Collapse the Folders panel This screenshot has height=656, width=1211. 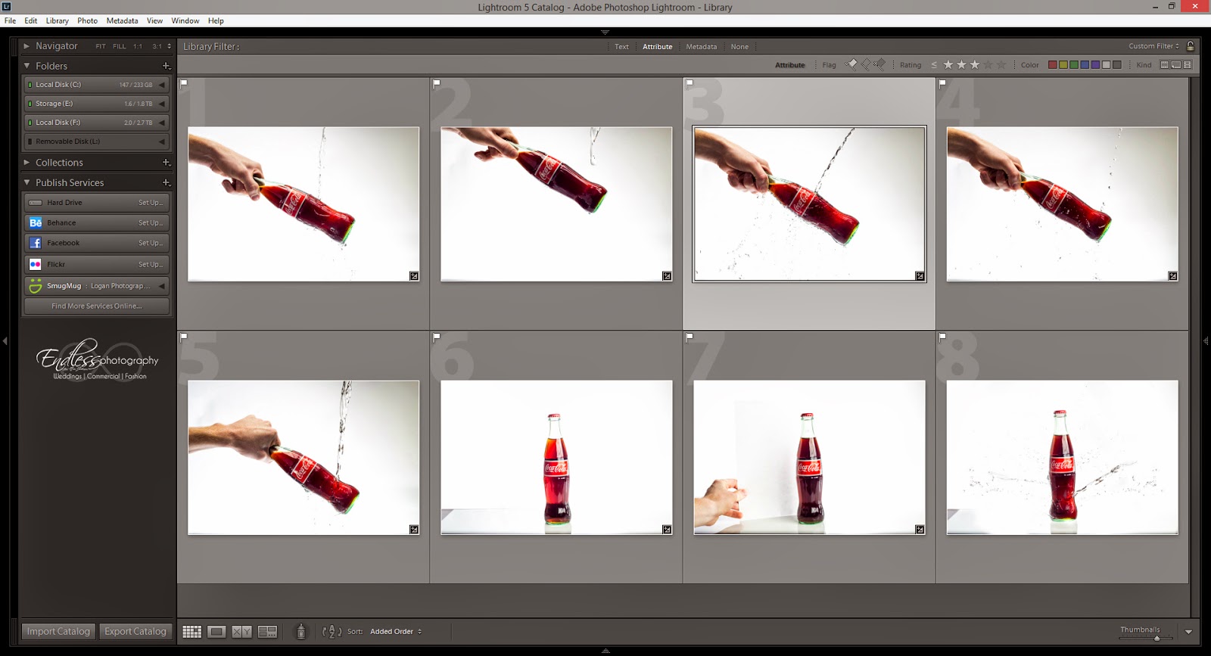(x=26, y=66)
